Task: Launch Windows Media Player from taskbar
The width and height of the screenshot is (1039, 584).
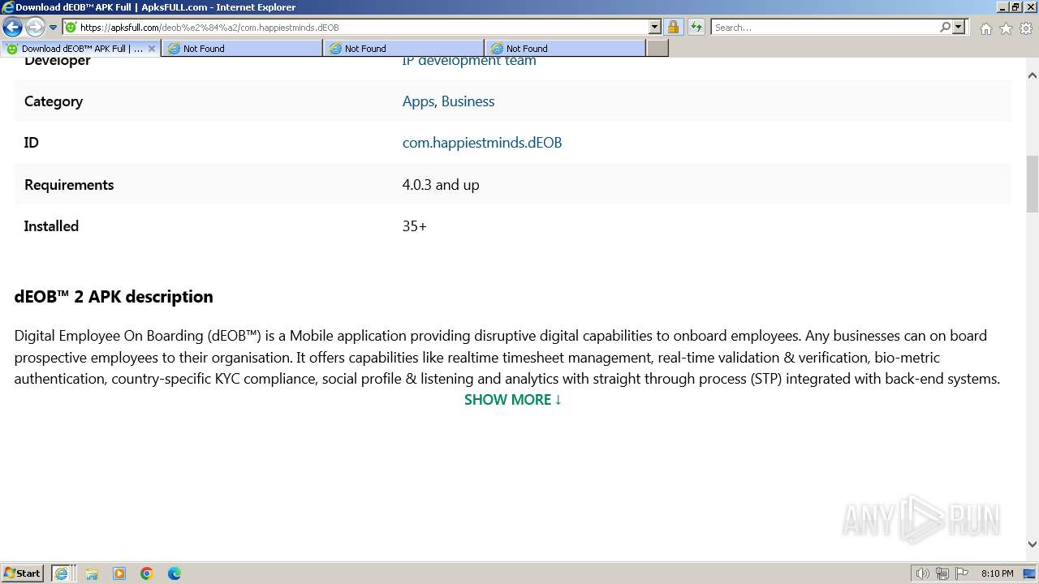Action: pyautogui.click(x=119, y=573)
